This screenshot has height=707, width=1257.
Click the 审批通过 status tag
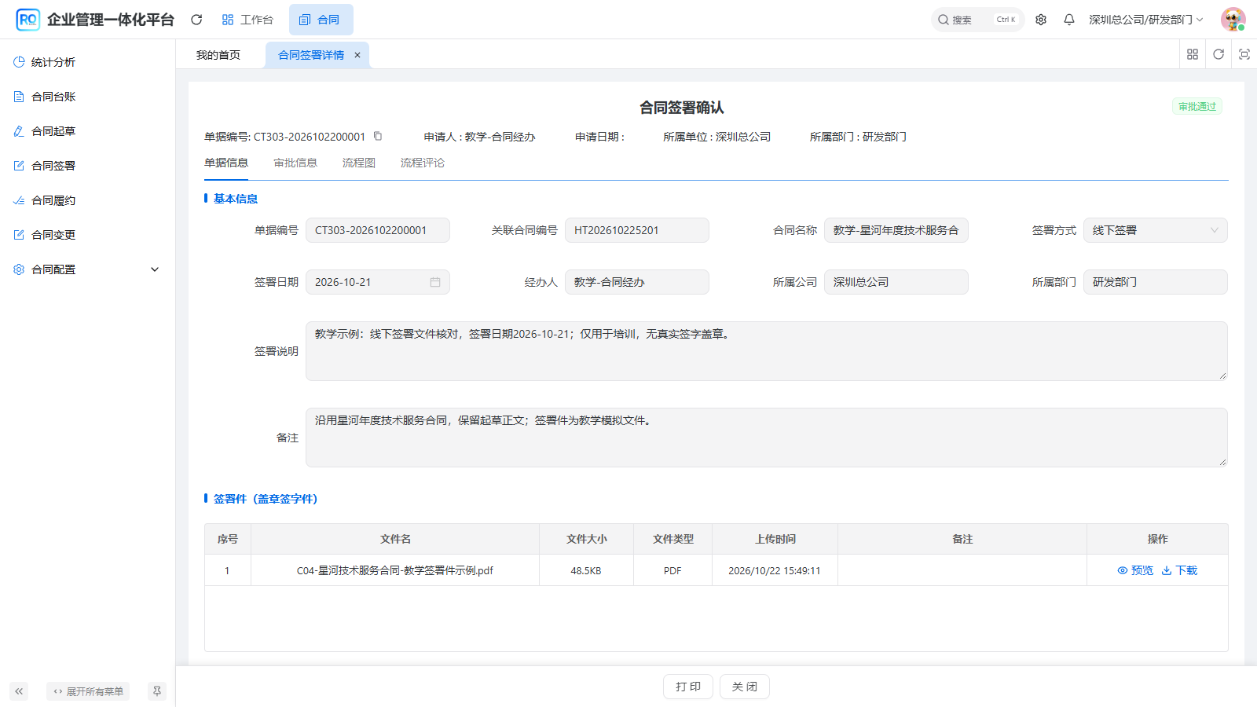[1197, 107]
